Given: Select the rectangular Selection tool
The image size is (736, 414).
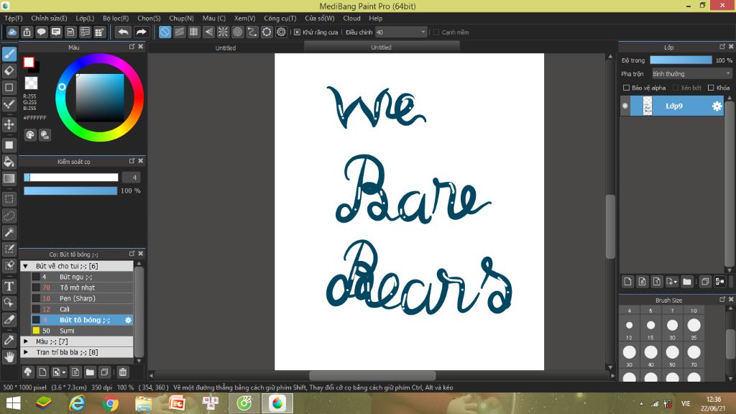Looking at the screenshot, I should (x=9, y=199).
